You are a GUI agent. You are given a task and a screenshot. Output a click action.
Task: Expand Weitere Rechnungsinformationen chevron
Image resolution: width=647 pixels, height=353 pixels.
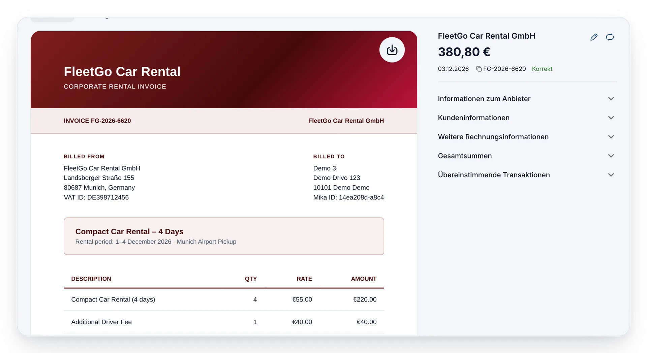(611, 137)
